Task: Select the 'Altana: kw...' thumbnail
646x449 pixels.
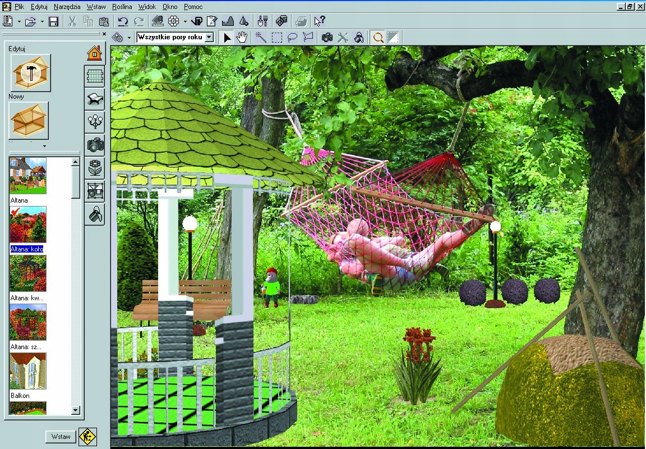Action: pyautogui.click(x=27, y=273)
